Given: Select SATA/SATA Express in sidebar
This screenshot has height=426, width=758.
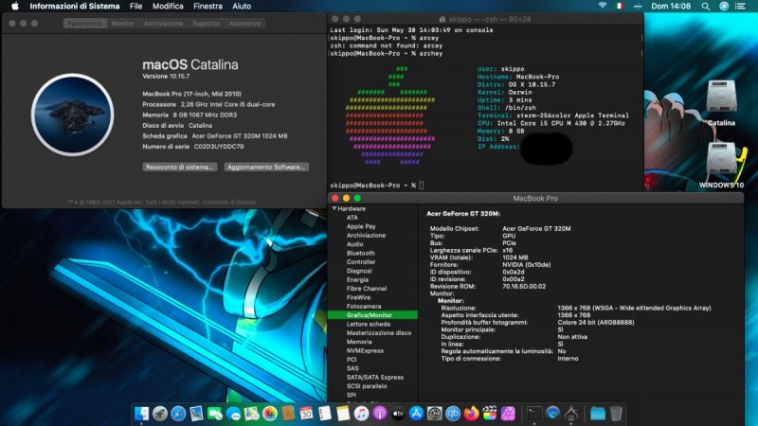Looking at the screenshot, I should click(x=374, y=377).
